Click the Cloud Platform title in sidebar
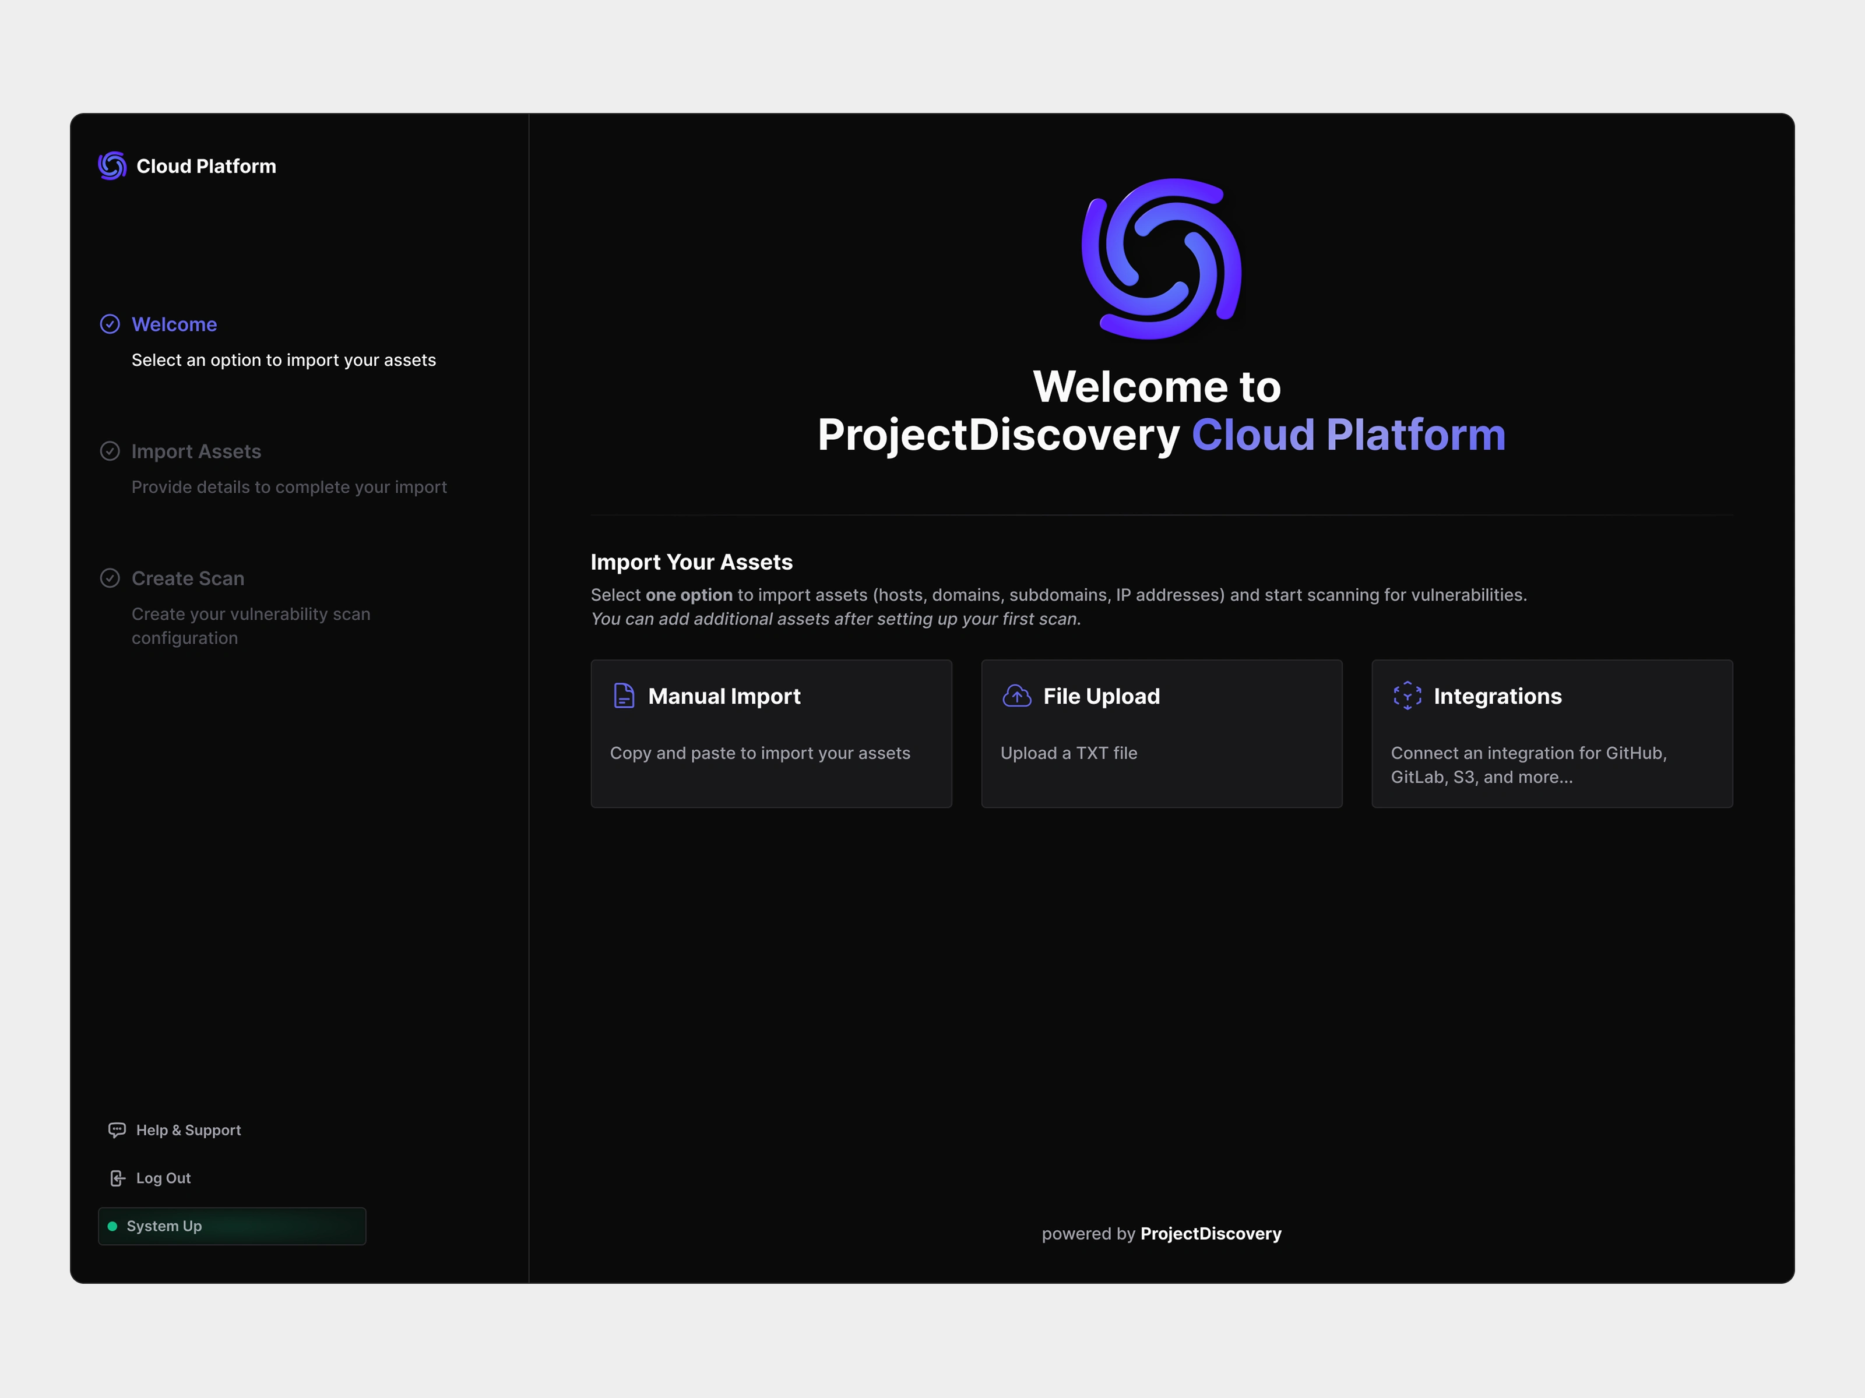 pos(206,166)
